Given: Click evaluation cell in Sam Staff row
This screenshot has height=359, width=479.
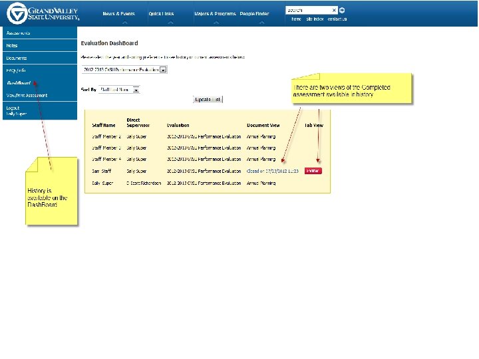Looking at the screenshot, I should click(x=204, y=171).
